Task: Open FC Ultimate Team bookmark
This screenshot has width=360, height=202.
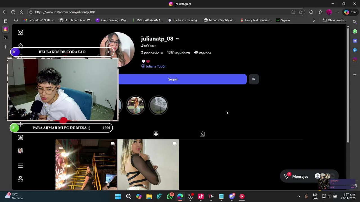Action: pyautogui.click(x=76, y=20)
